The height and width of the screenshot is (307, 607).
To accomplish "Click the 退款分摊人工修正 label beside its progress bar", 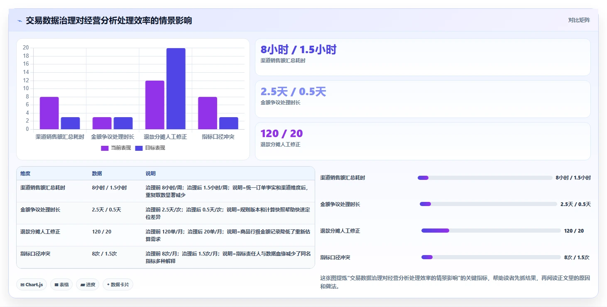I will (340, 231).
